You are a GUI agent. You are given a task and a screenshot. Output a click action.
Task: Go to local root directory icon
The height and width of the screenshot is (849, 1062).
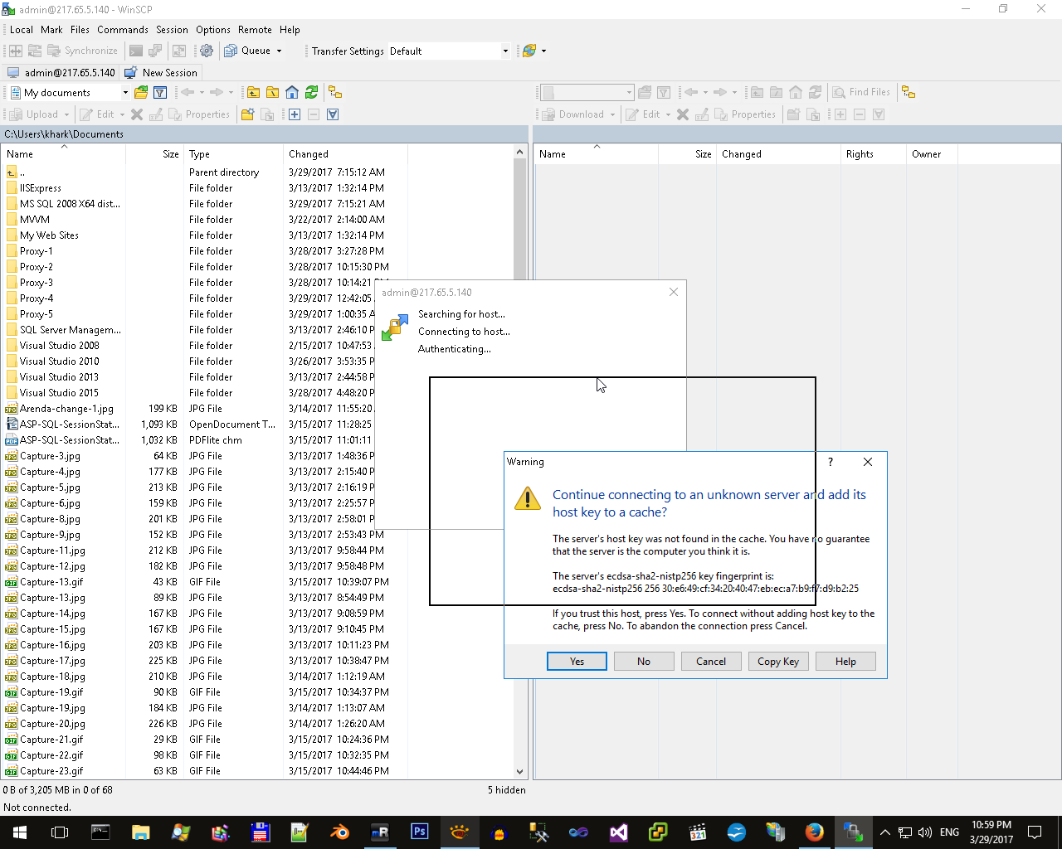(272, 92)
